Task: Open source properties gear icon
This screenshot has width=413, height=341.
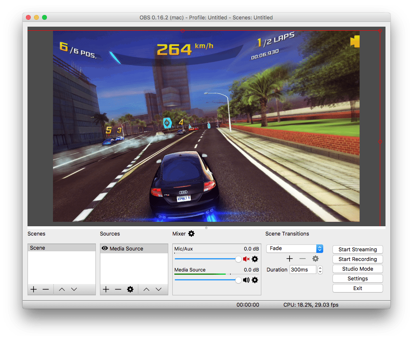Action: click(x=130, y=289)
